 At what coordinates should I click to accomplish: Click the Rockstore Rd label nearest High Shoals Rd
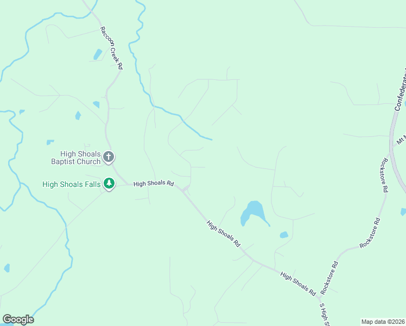[x=329, y=278]
